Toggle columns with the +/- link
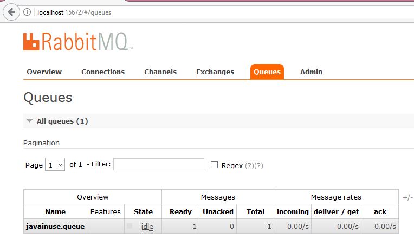This screenshot has width=414, height=238. click(x=408, y=197)
